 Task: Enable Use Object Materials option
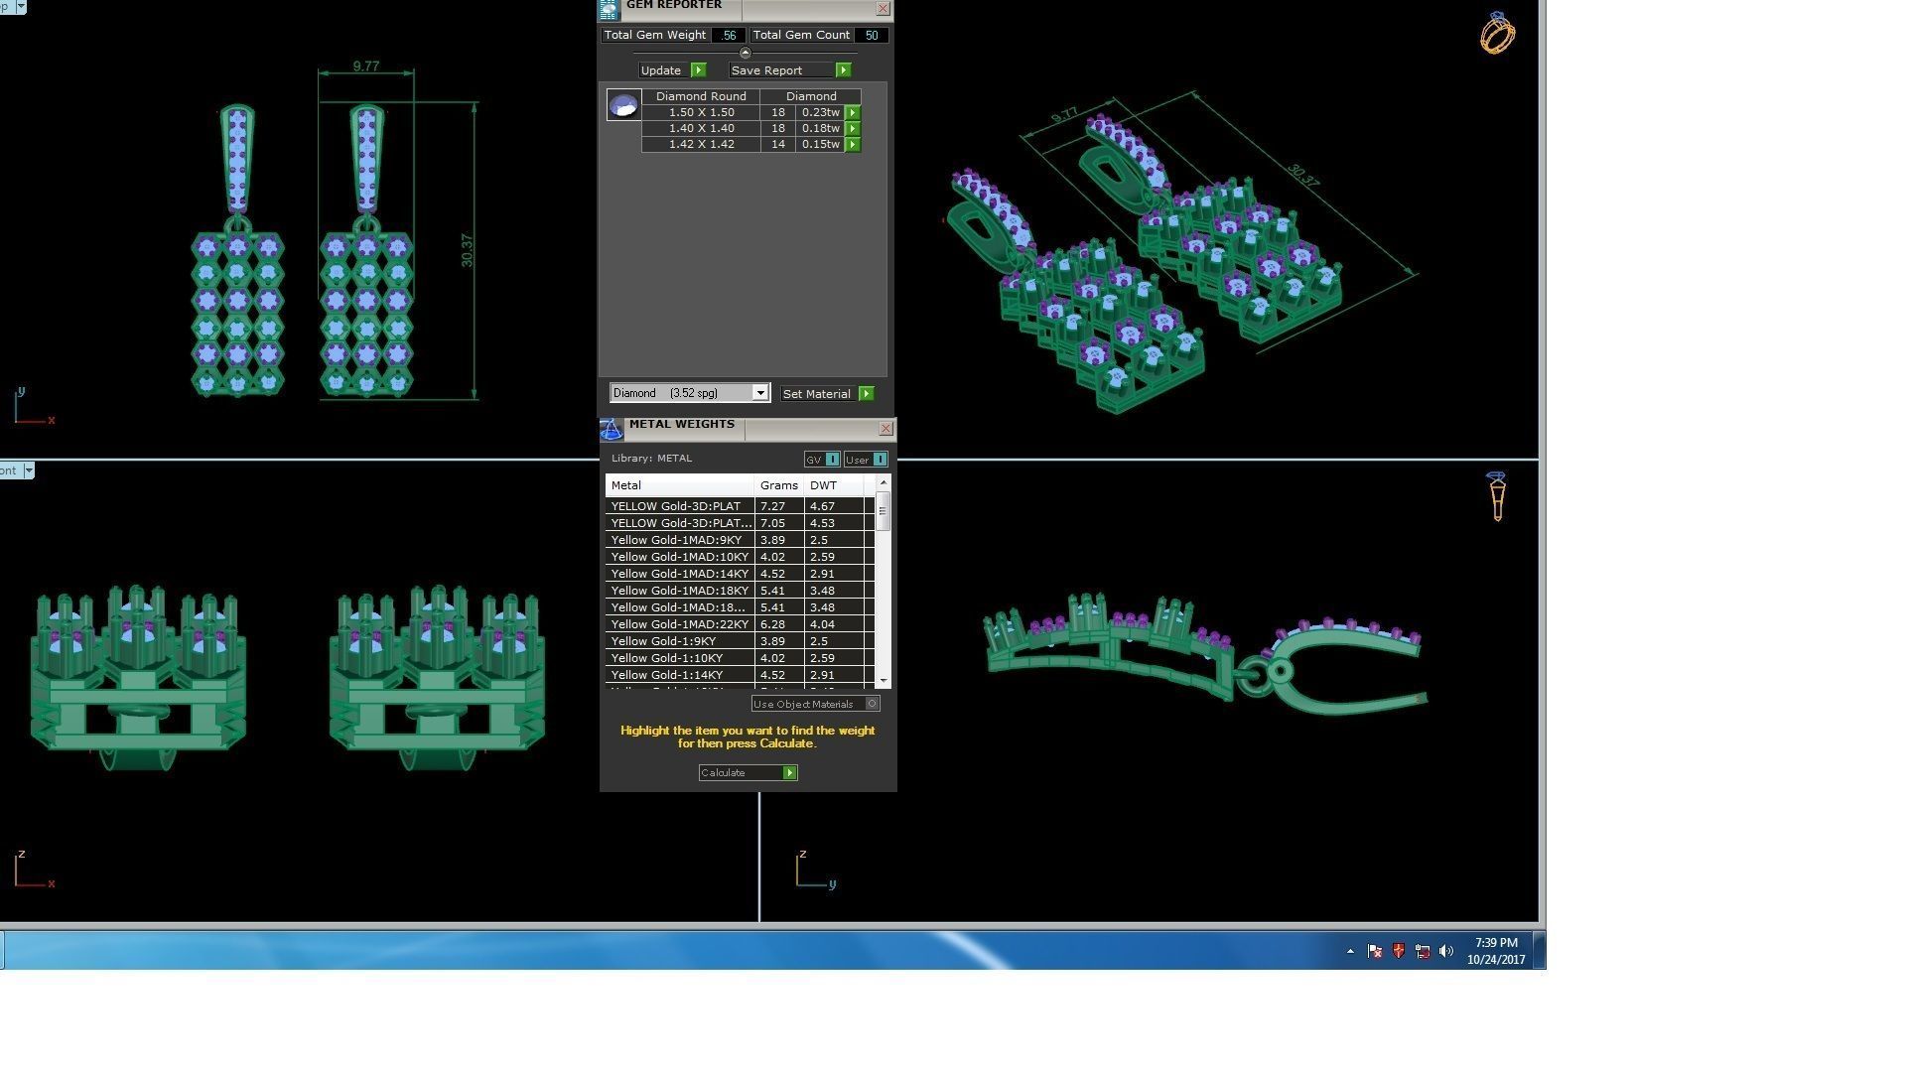point(872,704)
